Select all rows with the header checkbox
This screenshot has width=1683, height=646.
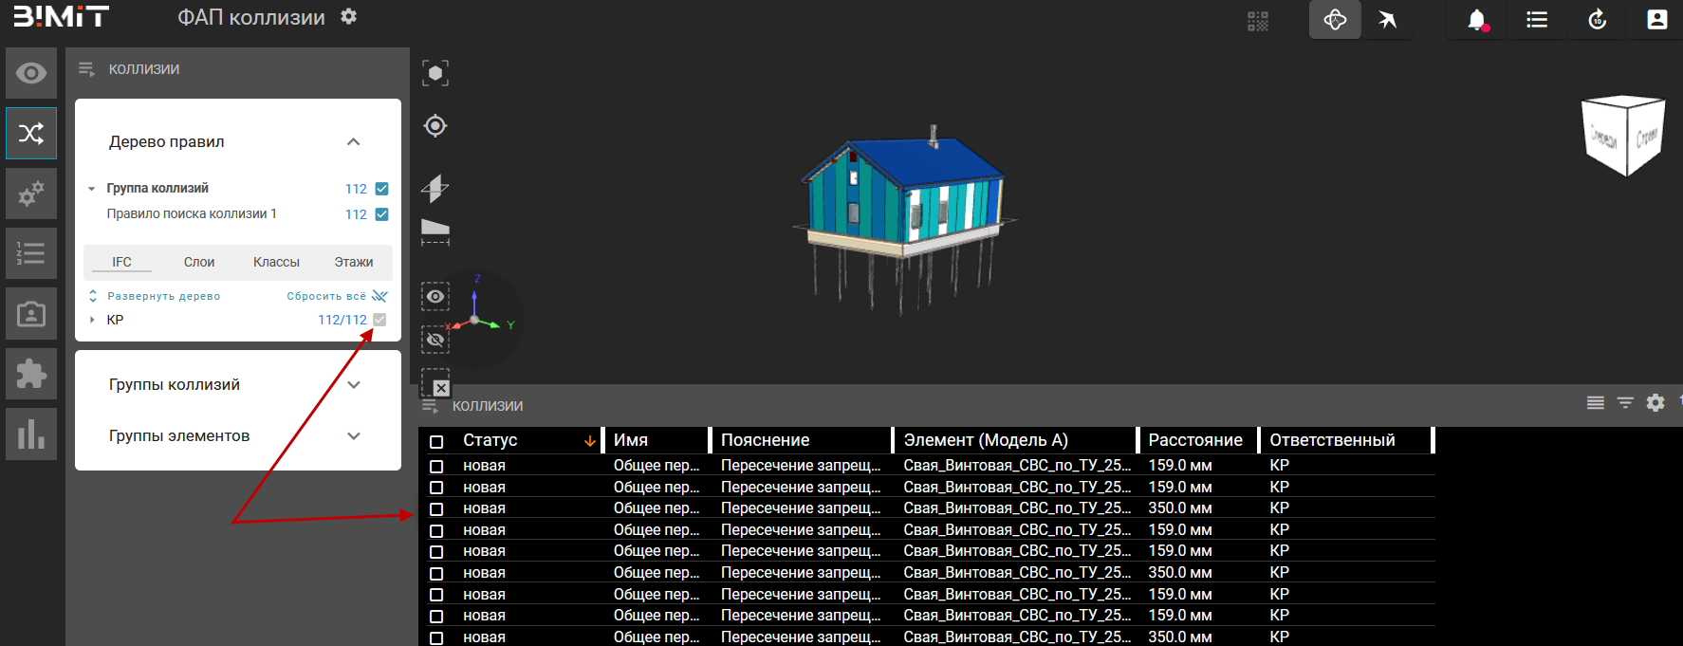436,441
